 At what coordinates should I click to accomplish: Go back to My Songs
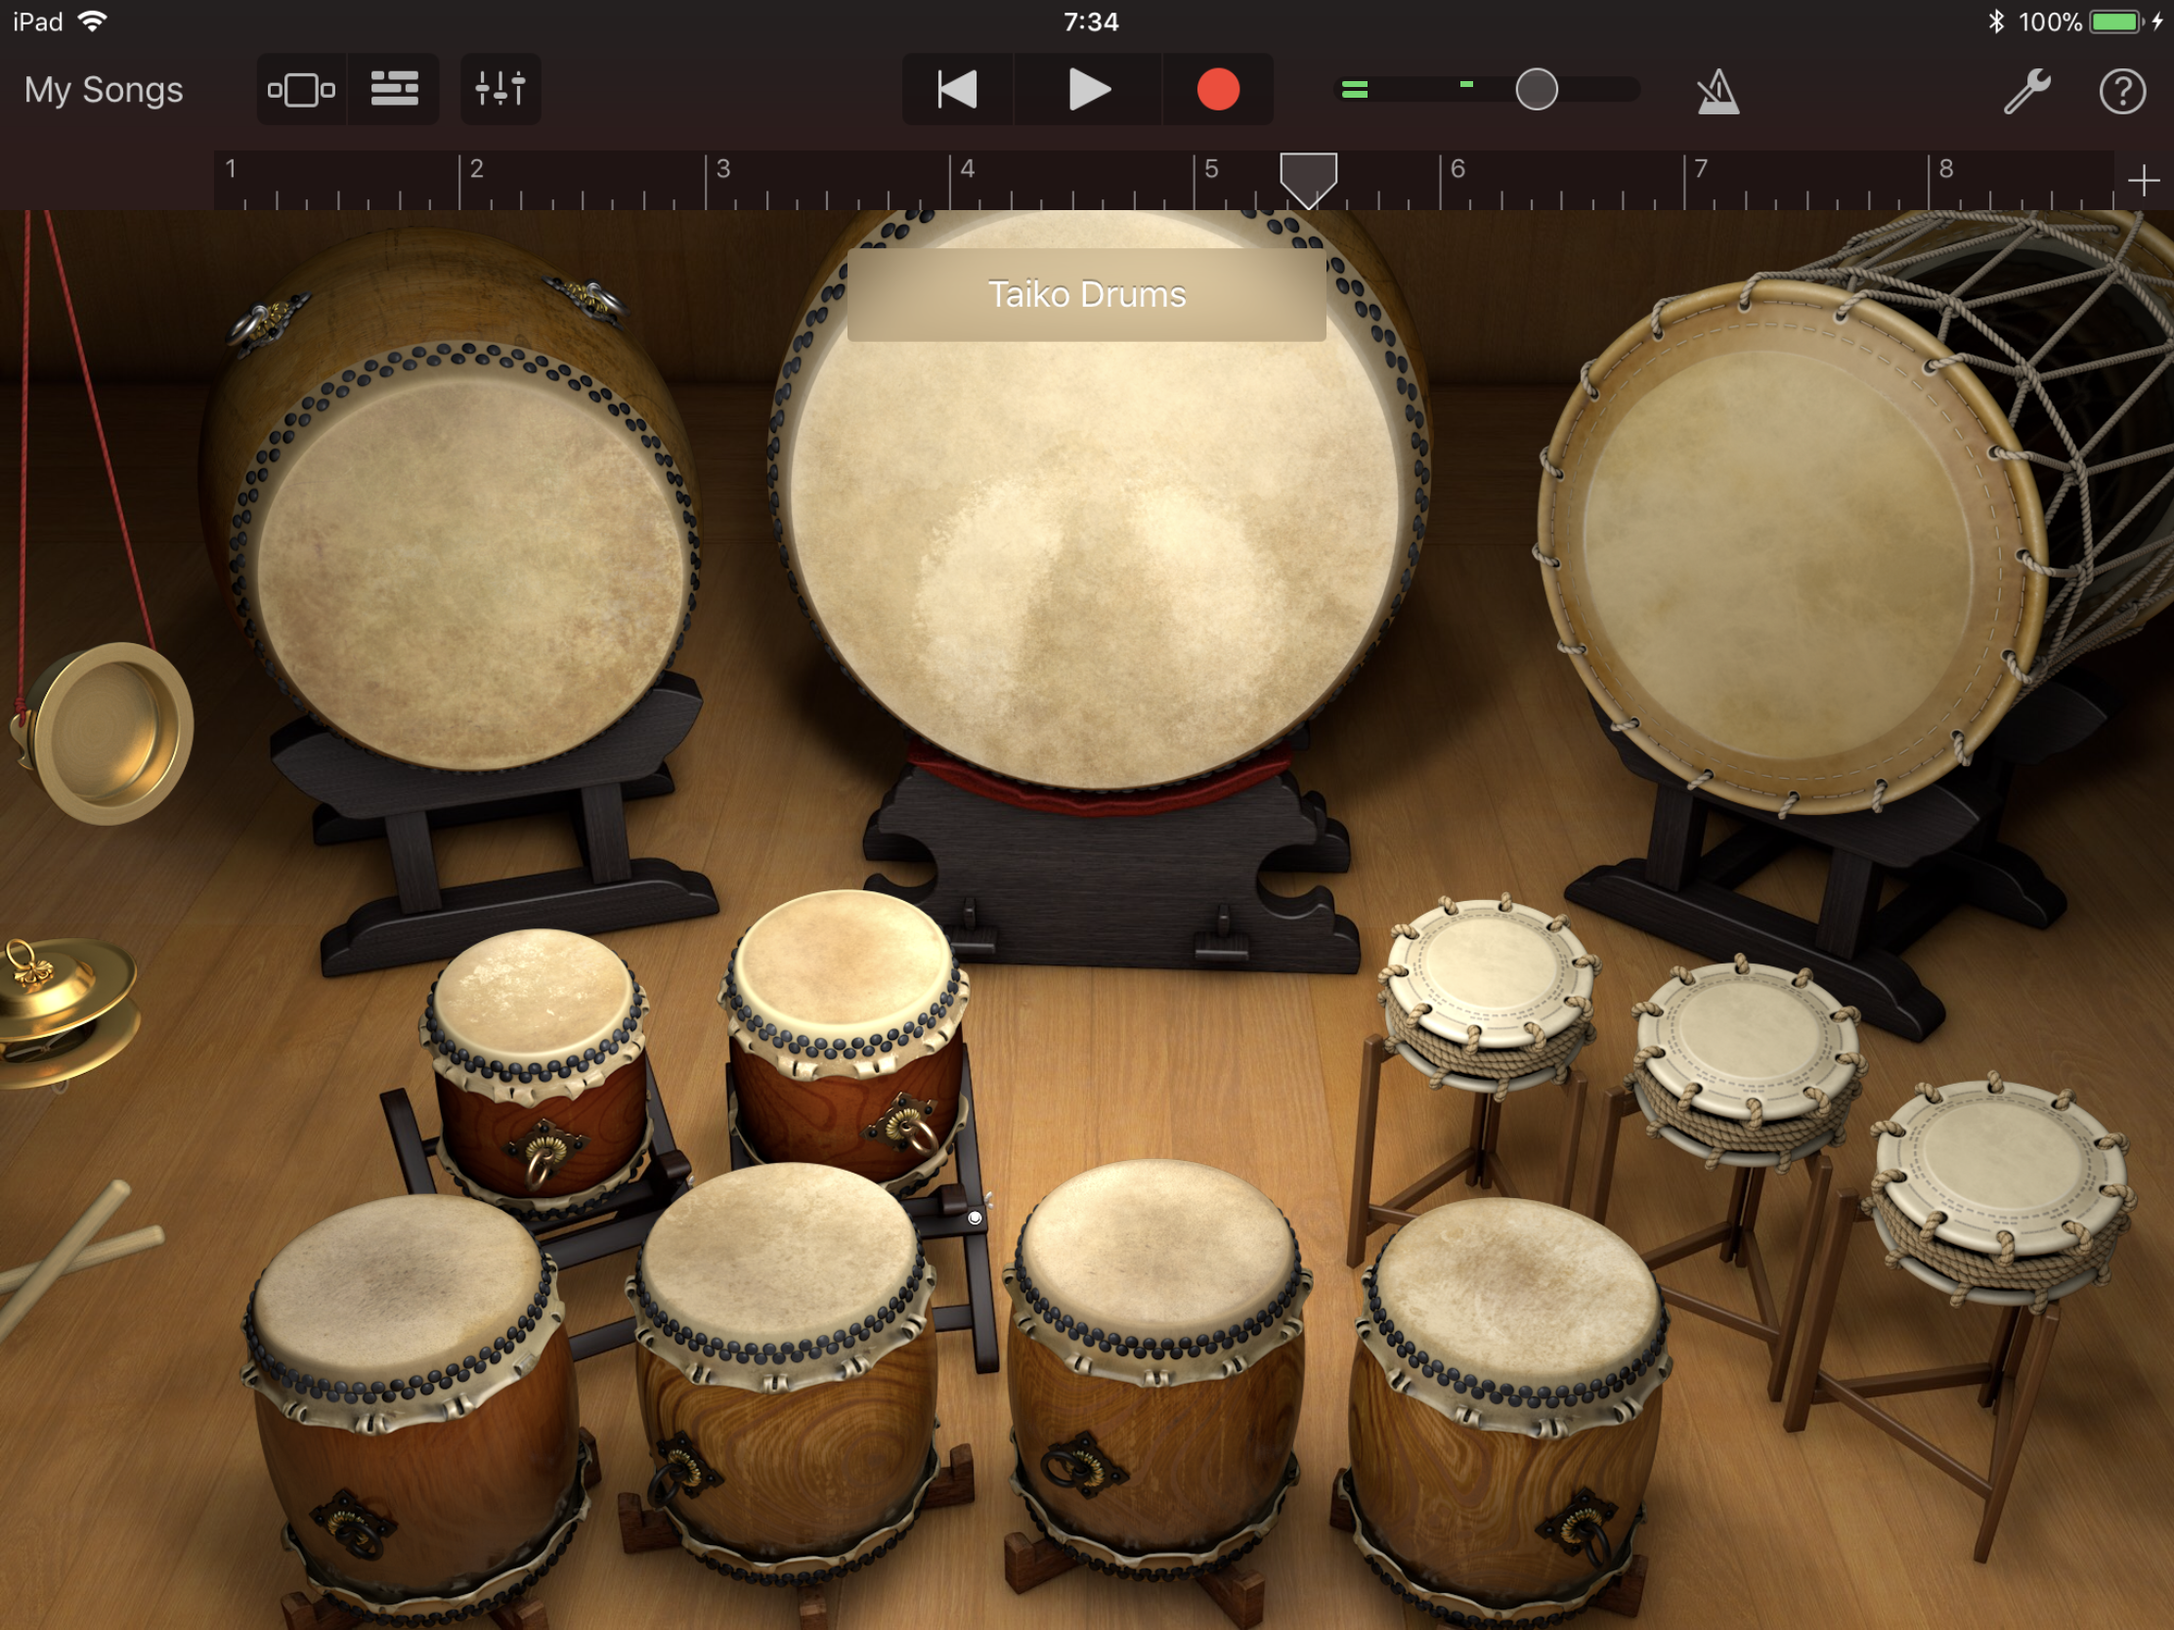(104, 89)
